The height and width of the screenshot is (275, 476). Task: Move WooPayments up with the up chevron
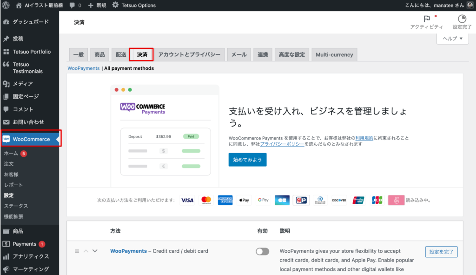pos(86,251)
